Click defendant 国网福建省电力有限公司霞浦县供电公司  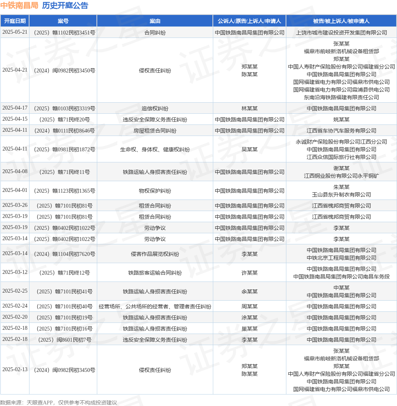point(341,90)
